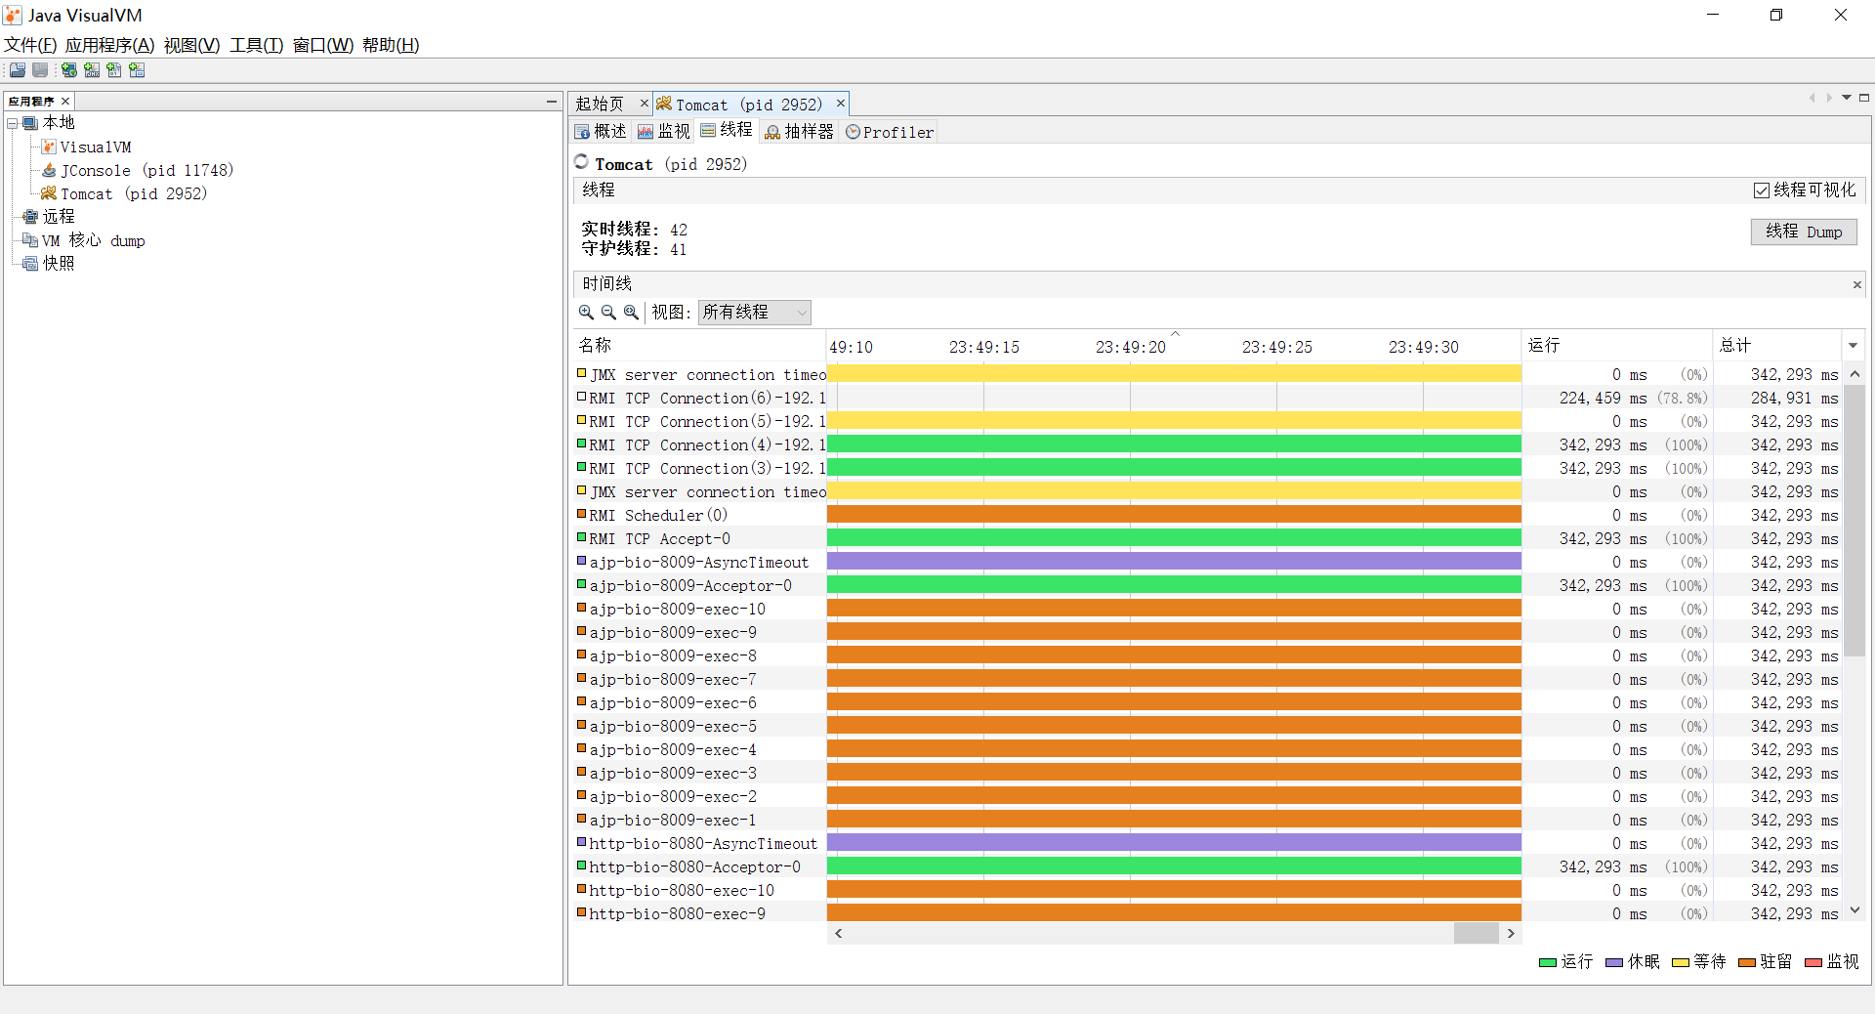Screen dimensions: 1875x1014
Task: Close the 起始页 start page tab
Action: [x=644, y=104]
